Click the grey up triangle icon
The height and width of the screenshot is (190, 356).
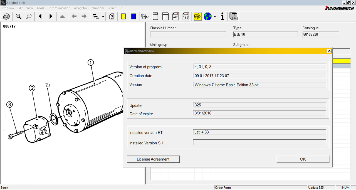click(x=62, y=17)
